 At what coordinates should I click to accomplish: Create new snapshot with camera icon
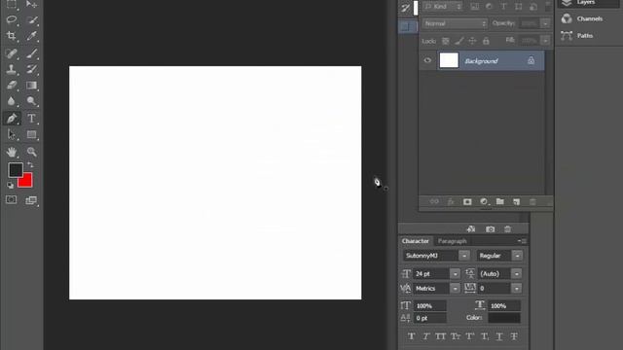[x=490, y=229]
